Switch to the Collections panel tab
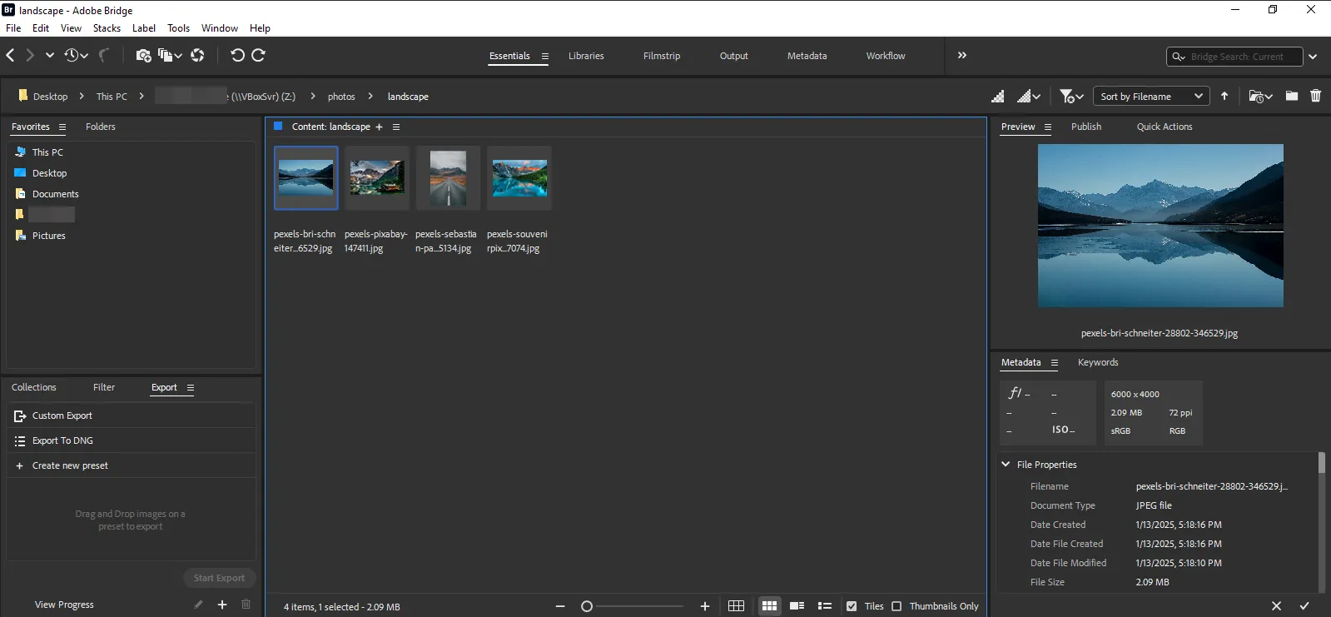Image resolution: width=1331 pixels, height=617 pixels. (33, 387)
